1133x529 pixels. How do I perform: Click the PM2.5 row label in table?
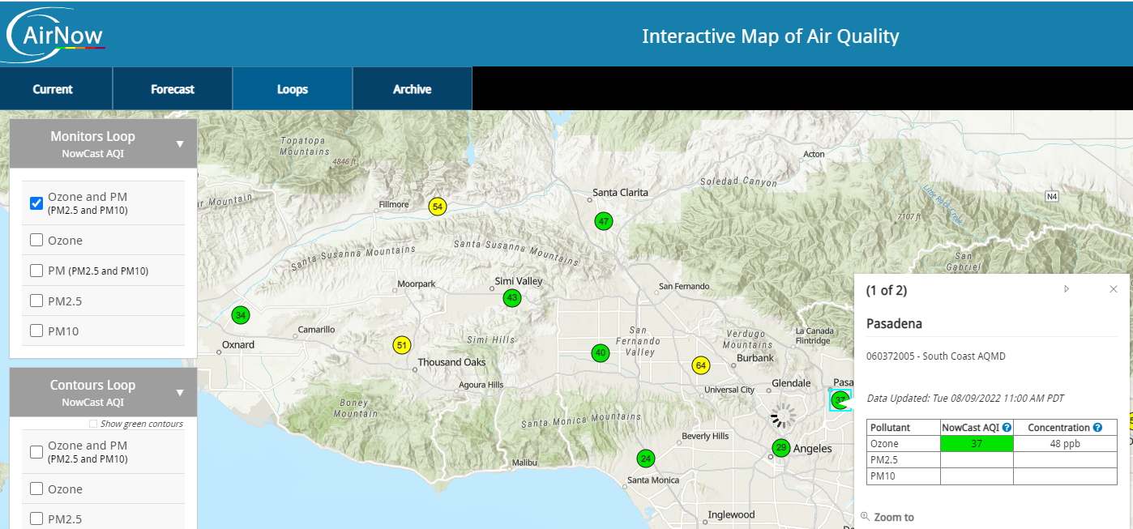(x=884, y=459)
